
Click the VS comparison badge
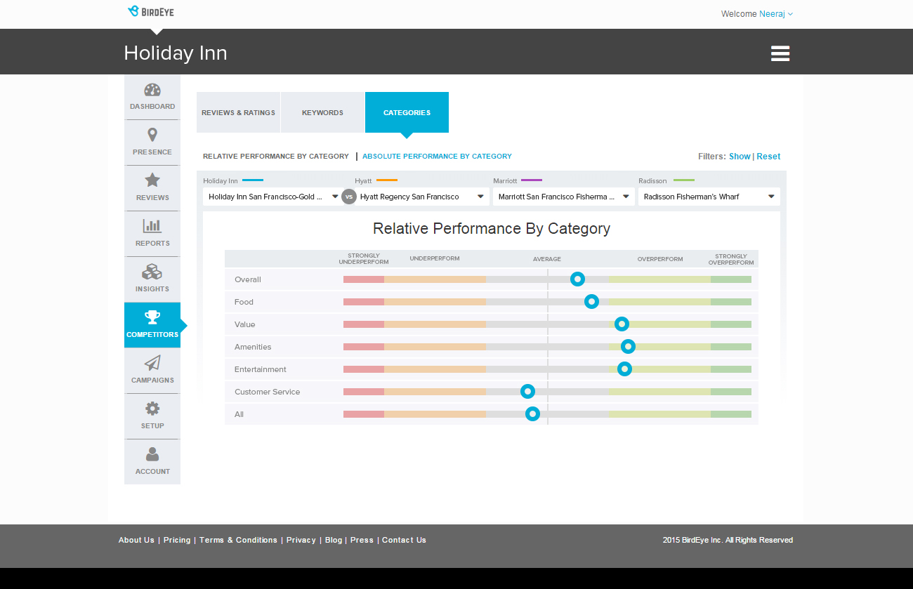(349, 197)
